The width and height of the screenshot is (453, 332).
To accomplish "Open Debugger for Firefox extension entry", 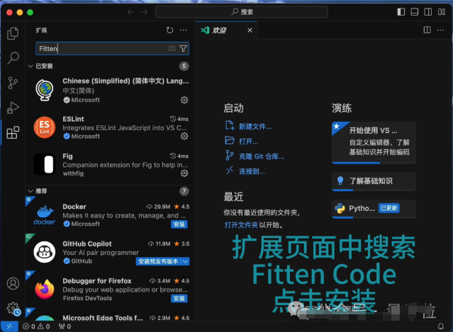I will 111,290.
